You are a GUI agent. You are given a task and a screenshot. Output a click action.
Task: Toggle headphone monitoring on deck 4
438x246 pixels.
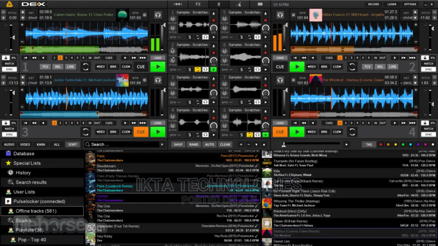click(280, 80)
